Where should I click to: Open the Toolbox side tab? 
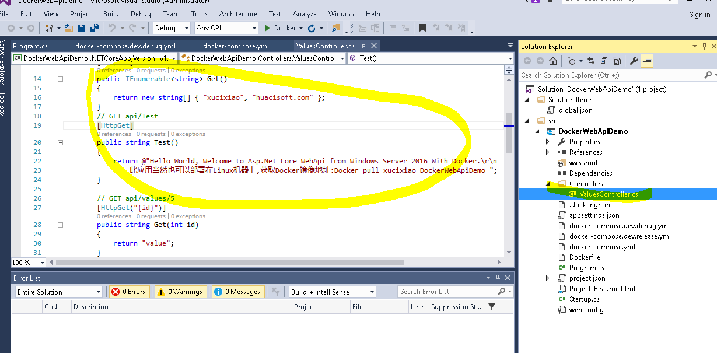coord(4,104)
